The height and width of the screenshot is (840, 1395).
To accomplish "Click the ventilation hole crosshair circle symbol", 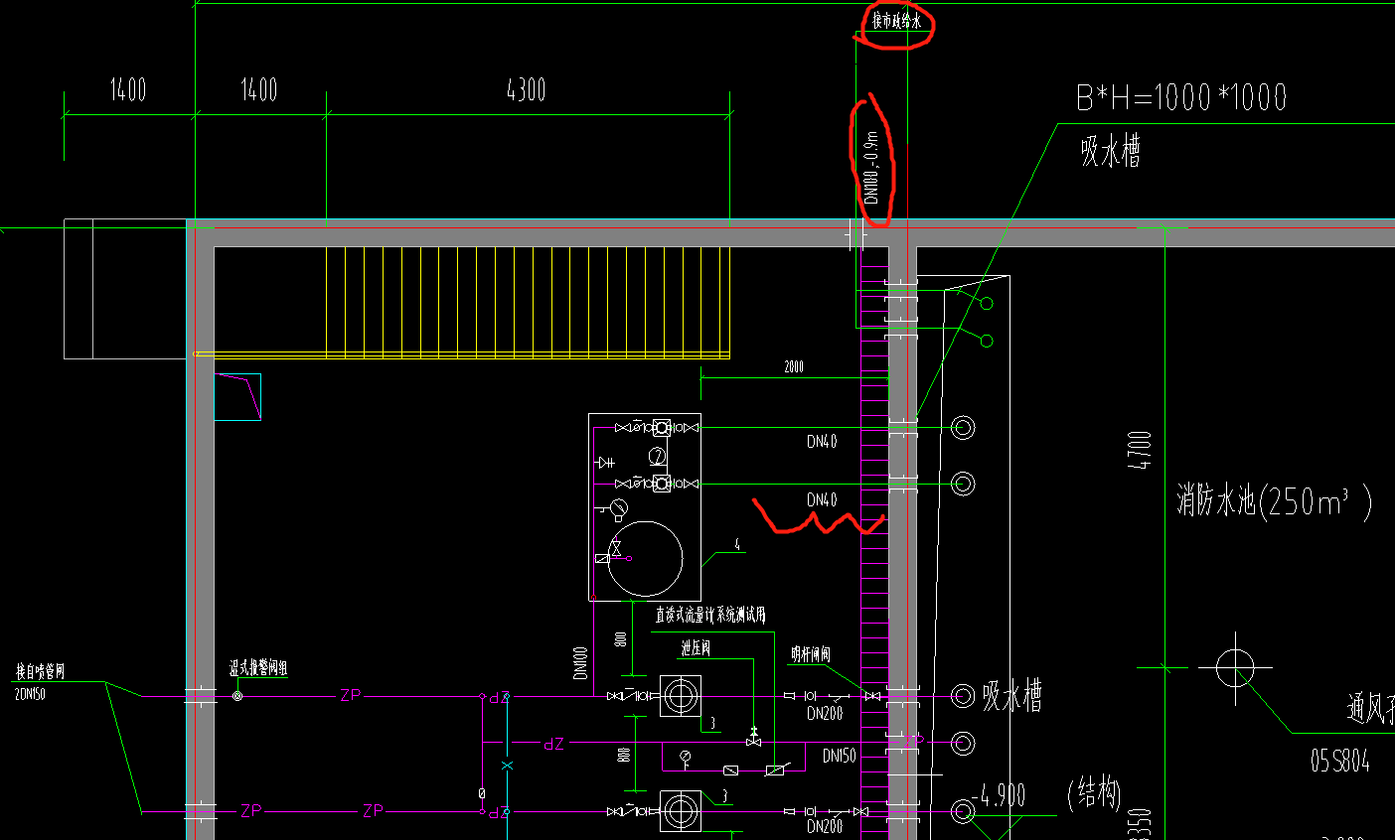I will point(1234,667).
